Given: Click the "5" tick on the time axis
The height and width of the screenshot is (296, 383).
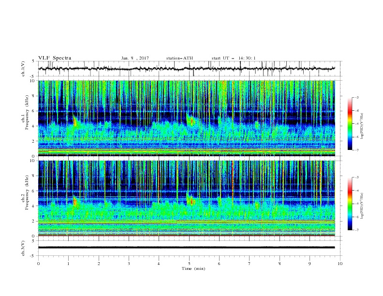Looking at the screenshot, I should (189, 264).
